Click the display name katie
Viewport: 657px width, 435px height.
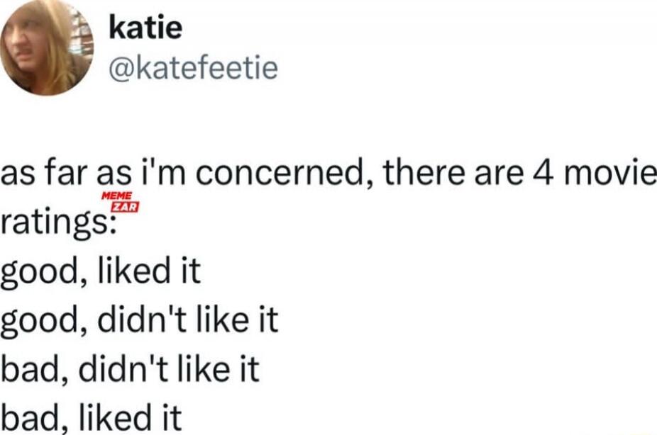click(x=145, y=27)
